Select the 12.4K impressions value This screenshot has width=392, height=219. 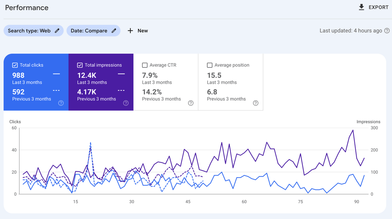click(x=87, y=75)
